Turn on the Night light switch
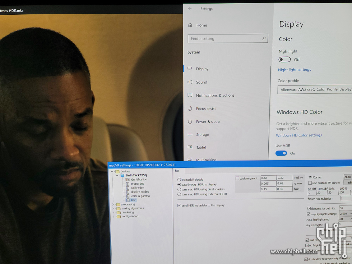Viewport: 352px width, 264px height. [284, 60]
